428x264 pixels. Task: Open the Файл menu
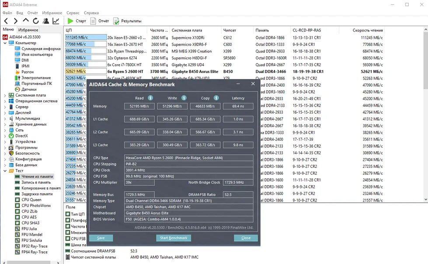[7, 13]
